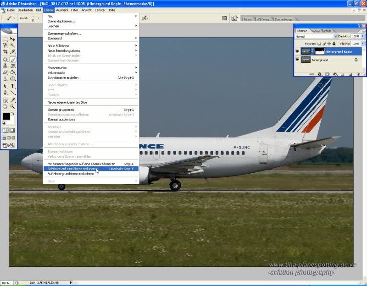Select the History Brush tool
The width and height of the screenshot is (367, 286).
click(13, 66)
